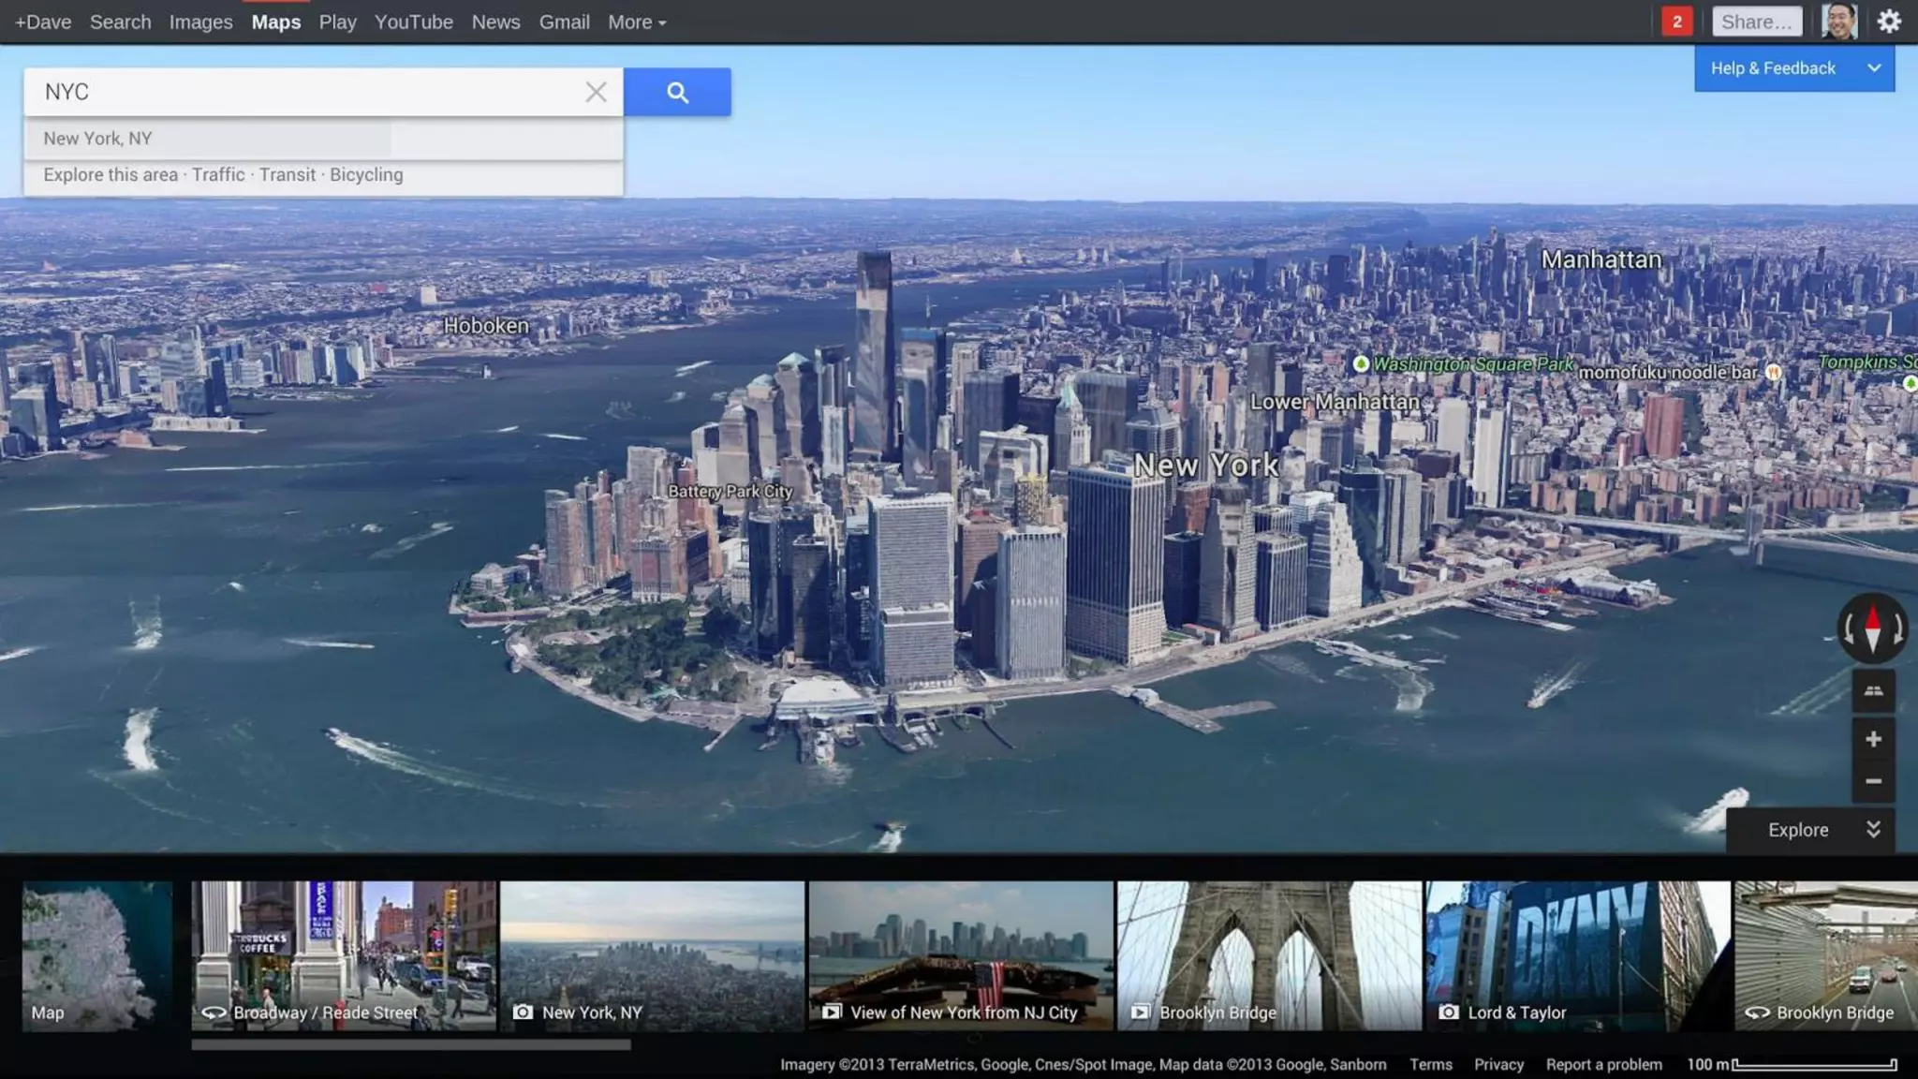
Task: Click the Traffic link
Action: point(218,175)
